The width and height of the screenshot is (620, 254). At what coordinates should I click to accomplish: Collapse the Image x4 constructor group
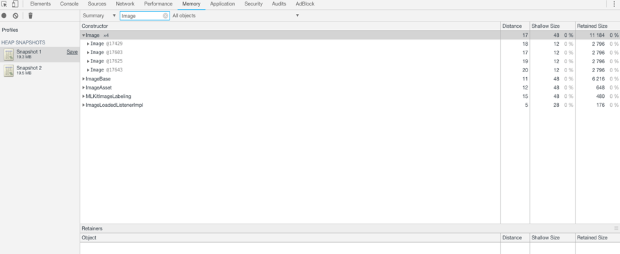tap(83, 35)
